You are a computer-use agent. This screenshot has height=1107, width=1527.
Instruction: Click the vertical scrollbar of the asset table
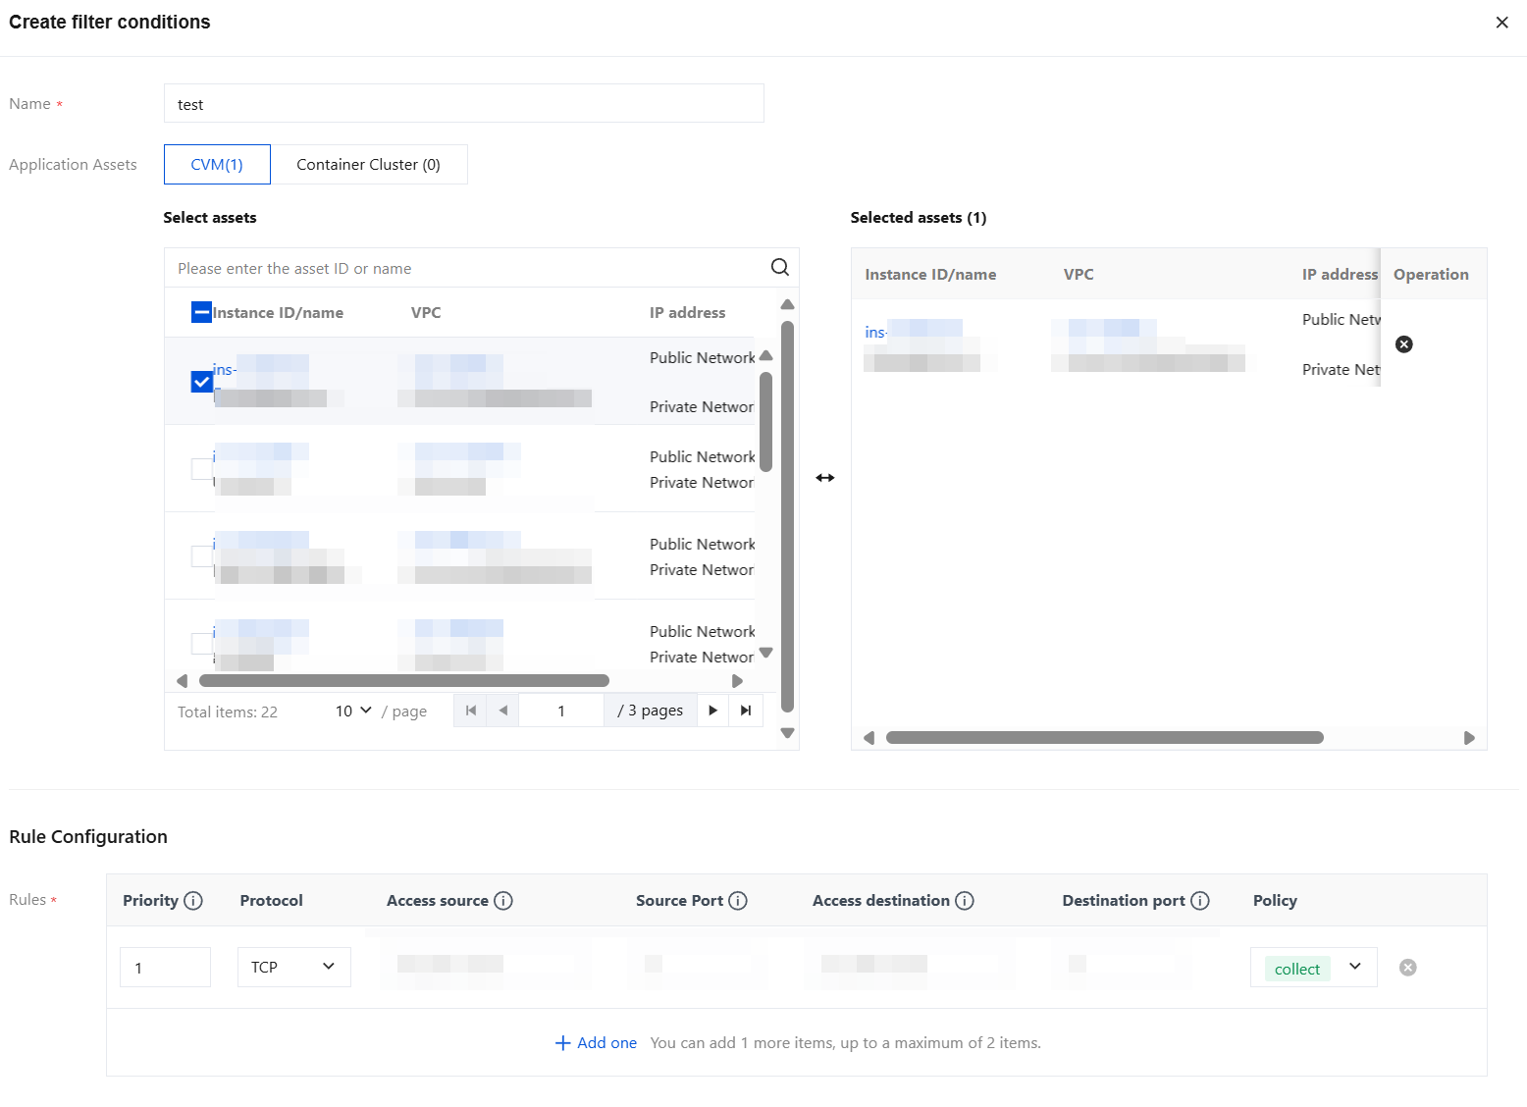point(766,422)
